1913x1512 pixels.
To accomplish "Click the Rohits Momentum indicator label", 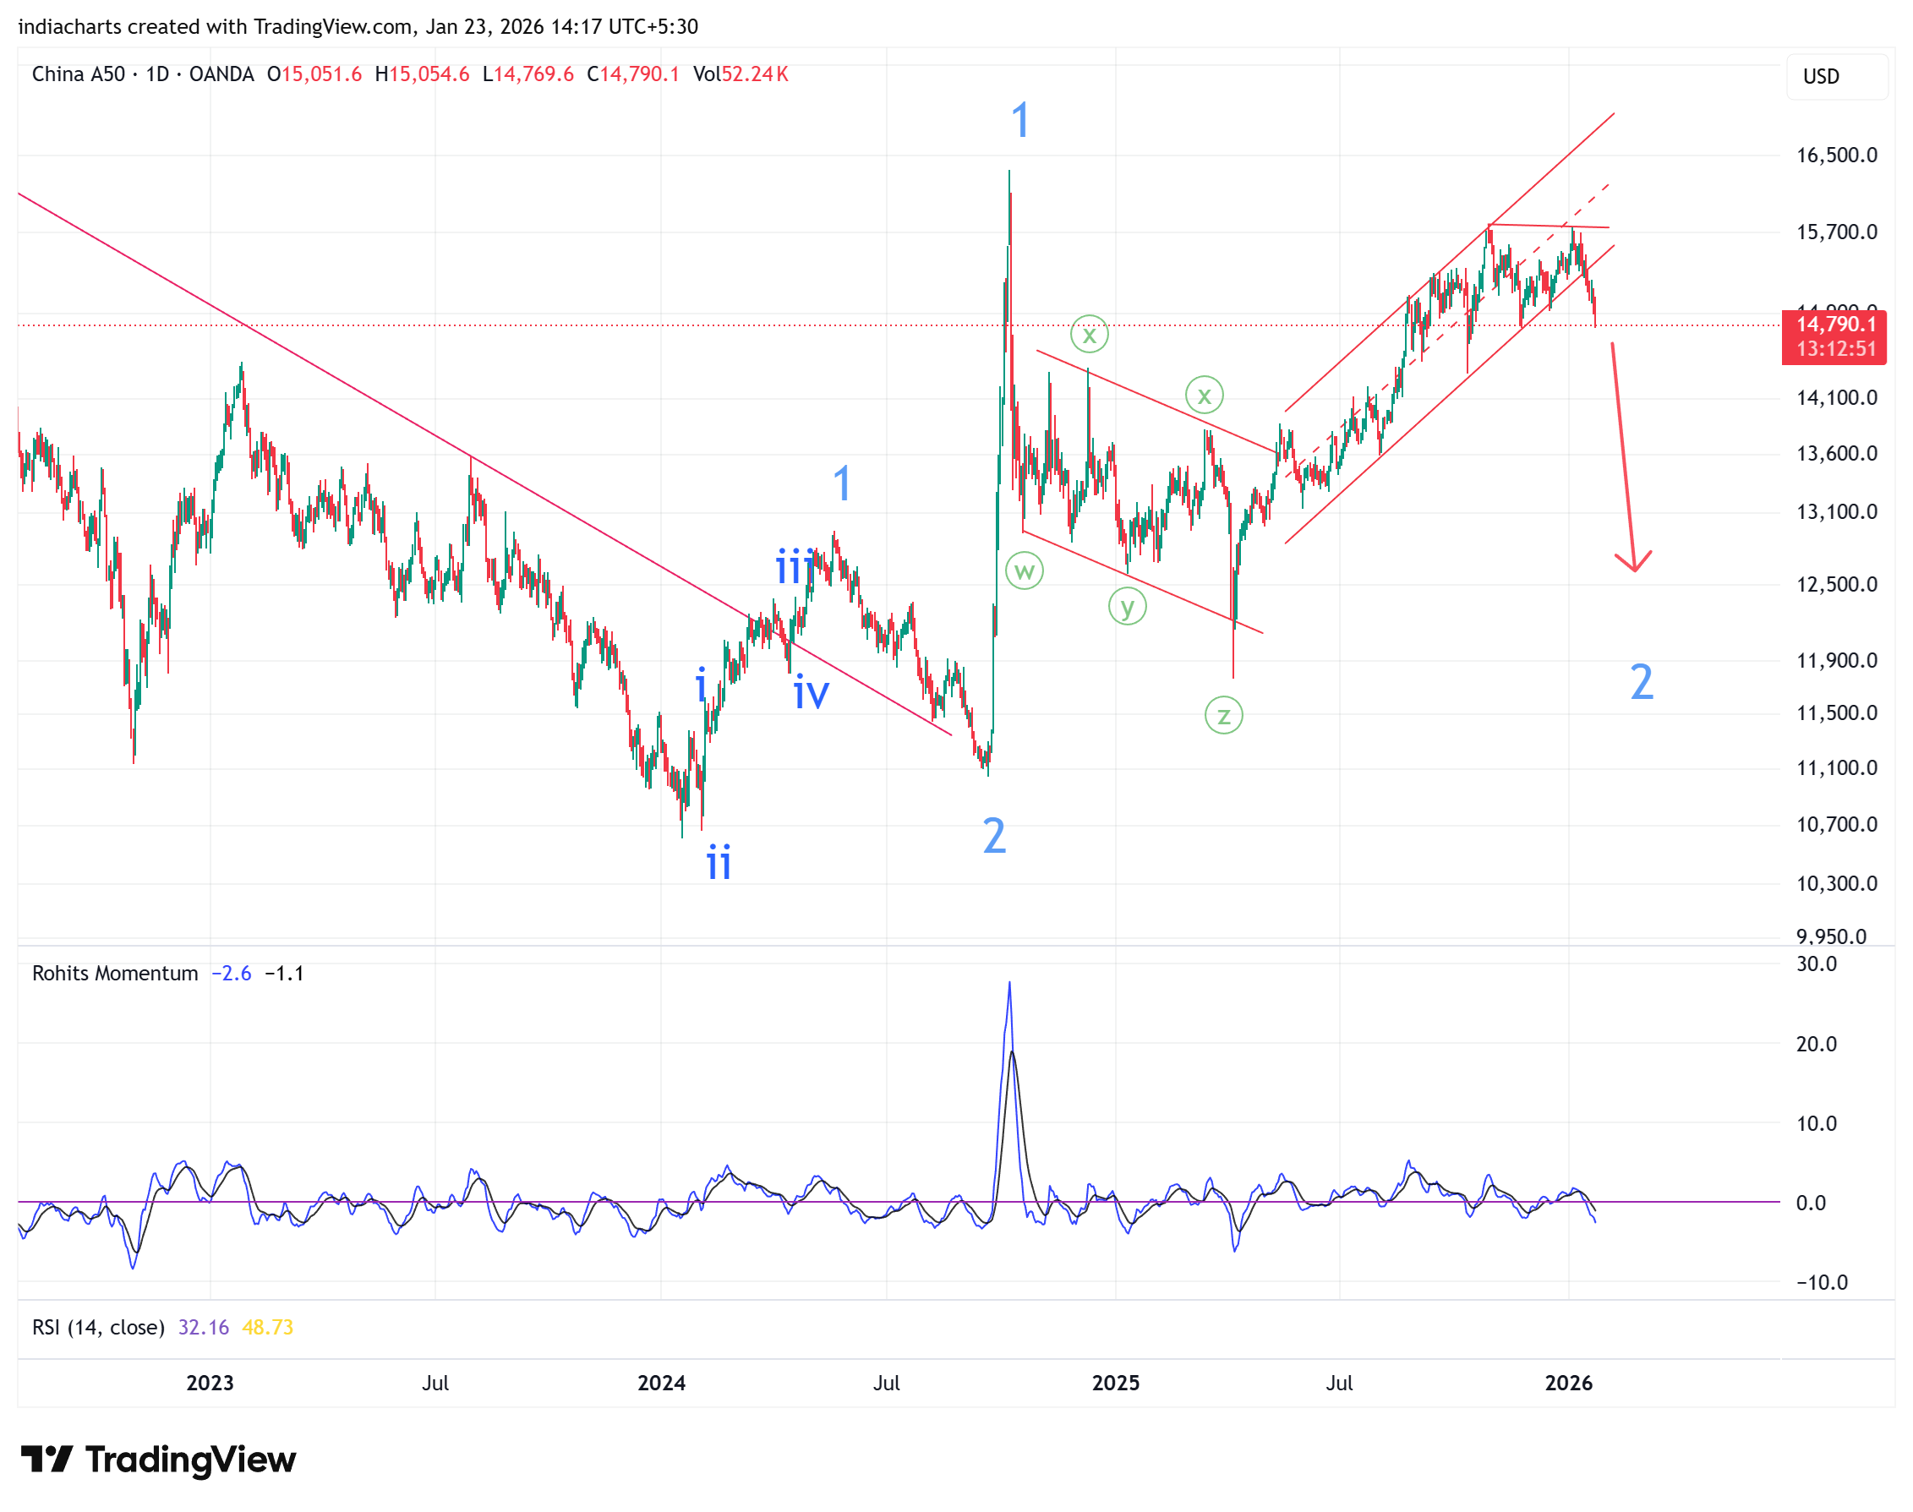I will pos(115,974).
